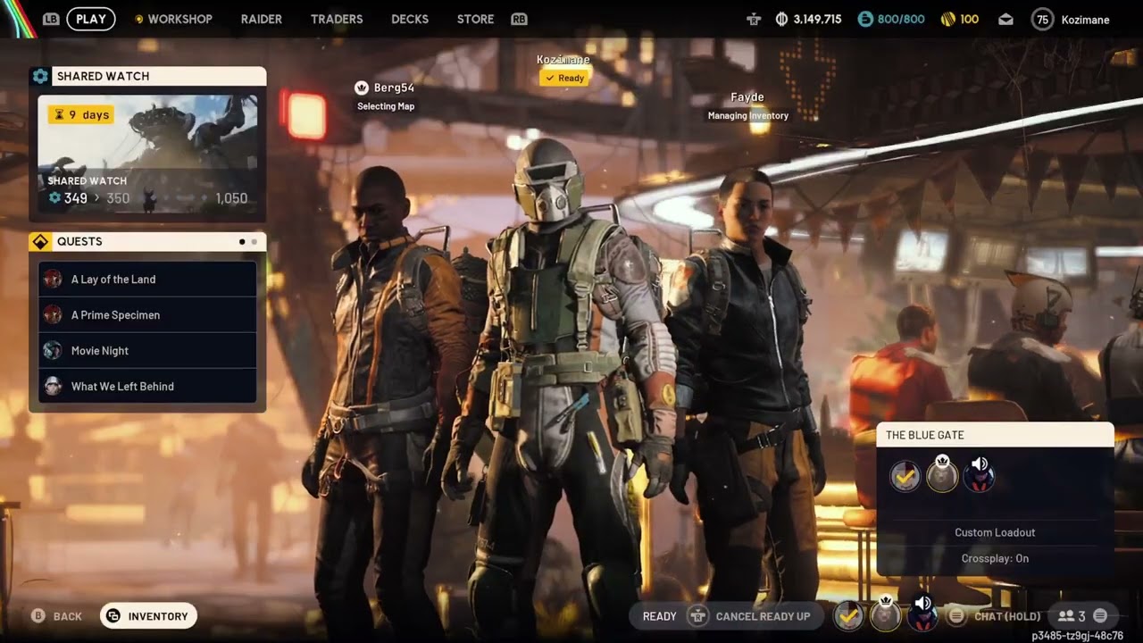The image size is (1143, 643).
Task: Click the A Prime Specimen quest icon
Action: click(53, 315)
